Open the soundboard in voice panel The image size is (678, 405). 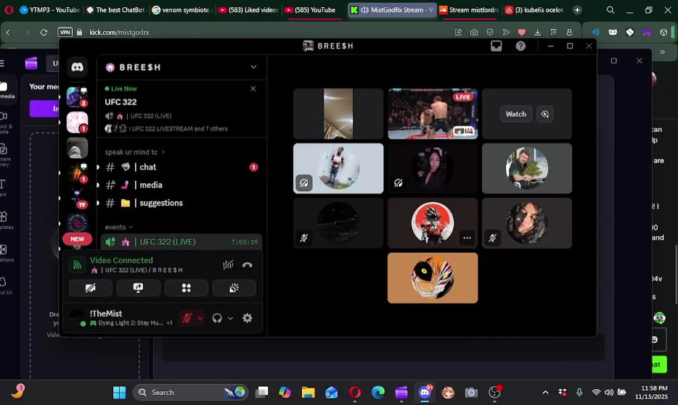click(x=234, y=288)
